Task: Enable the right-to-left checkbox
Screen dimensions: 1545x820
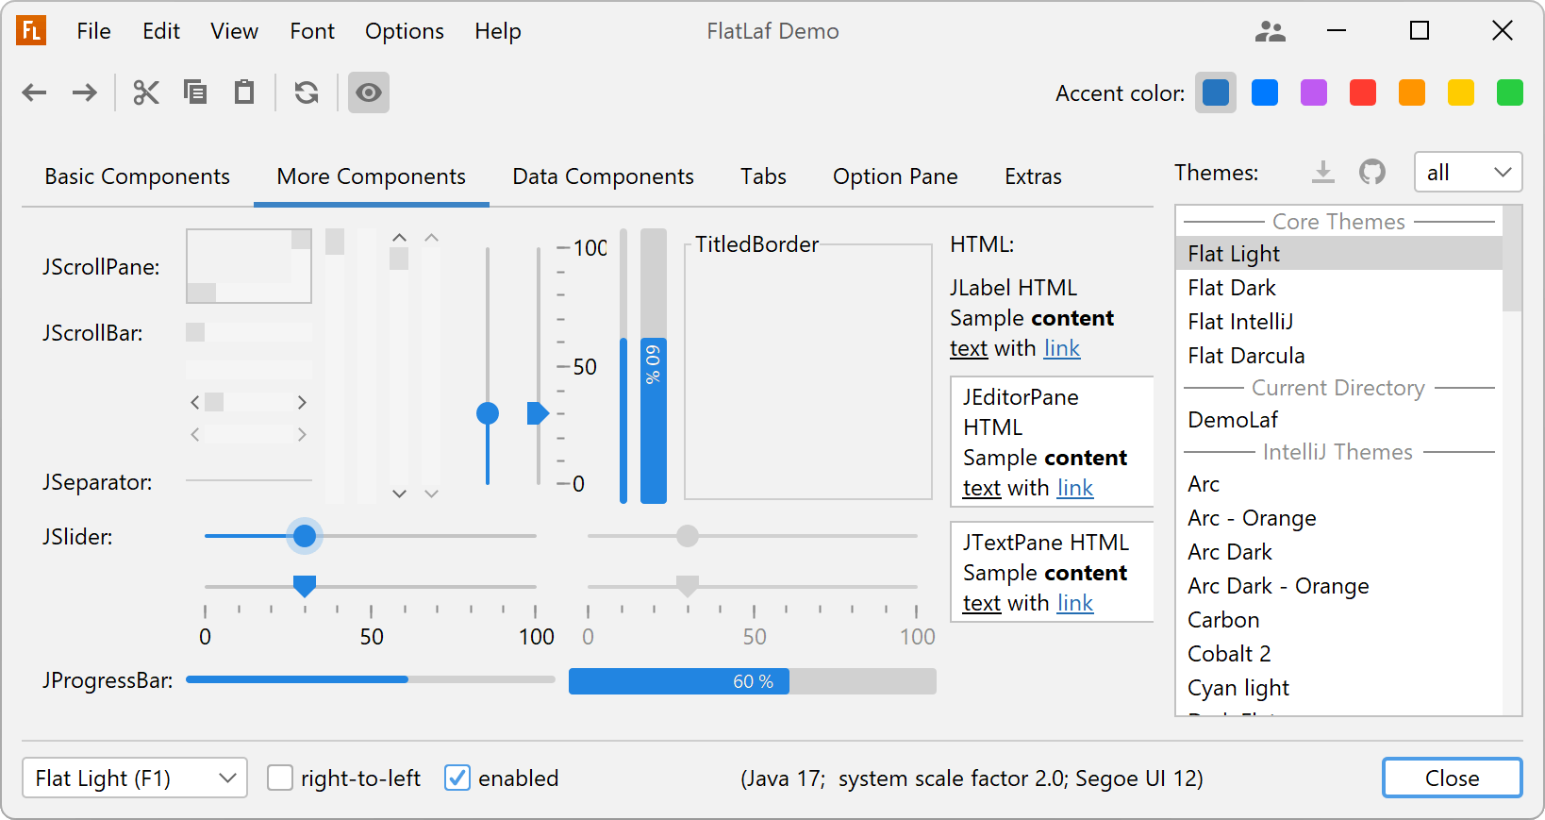Action: click(x=280, y=778)
